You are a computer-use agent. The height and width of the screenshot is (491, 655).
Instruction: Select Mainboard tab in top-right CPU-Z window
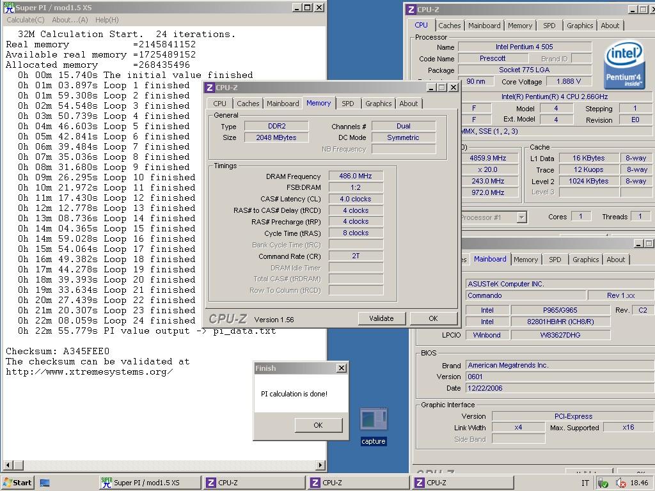tap(484, 26)
